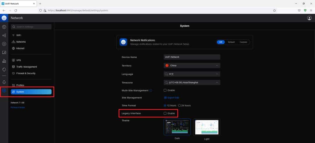The height and width of the screenshot is (143, 315).
Task: Open the Timezone Asia/Shanghai dropdown
Action: (x=192, y=82)
